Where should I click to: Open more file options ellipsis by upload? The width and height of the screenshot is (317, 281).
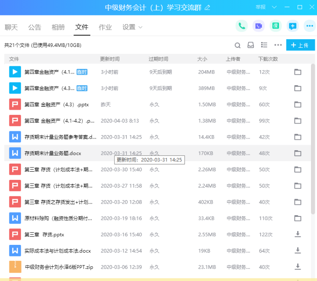click(278, 45)
